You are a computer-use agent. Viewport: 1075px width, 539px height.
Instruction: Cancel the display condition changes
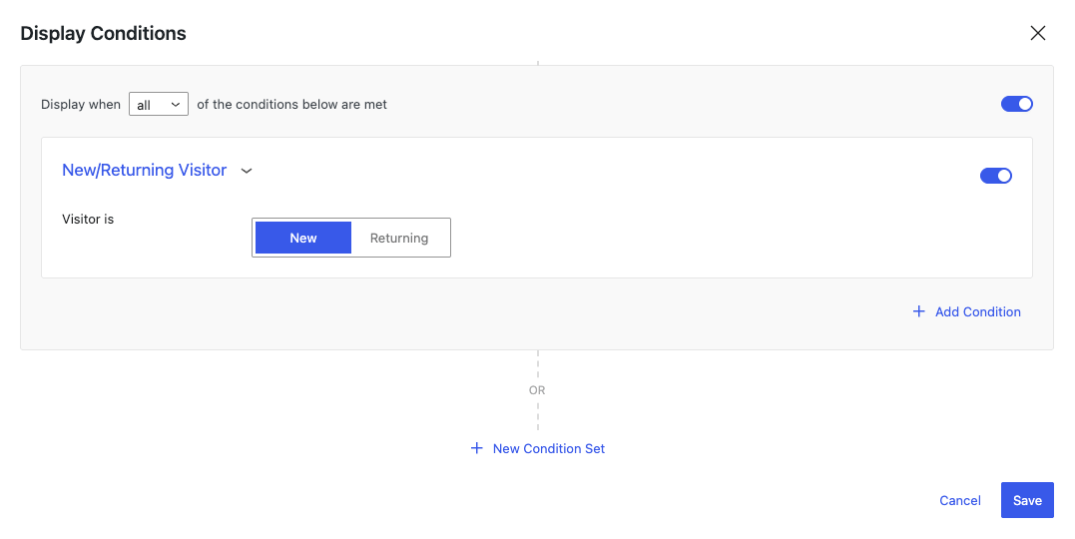click(960, 501)
